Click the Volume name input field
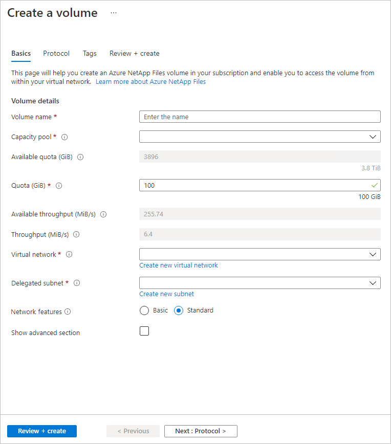 tap(259, 117)
